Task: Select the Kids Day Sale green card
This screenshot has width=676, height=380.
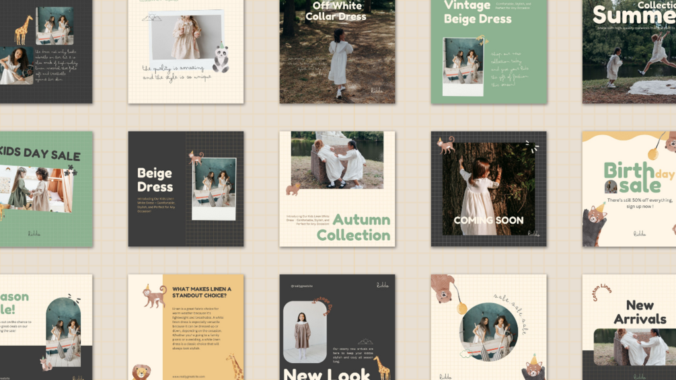Action: pos(46,189)
